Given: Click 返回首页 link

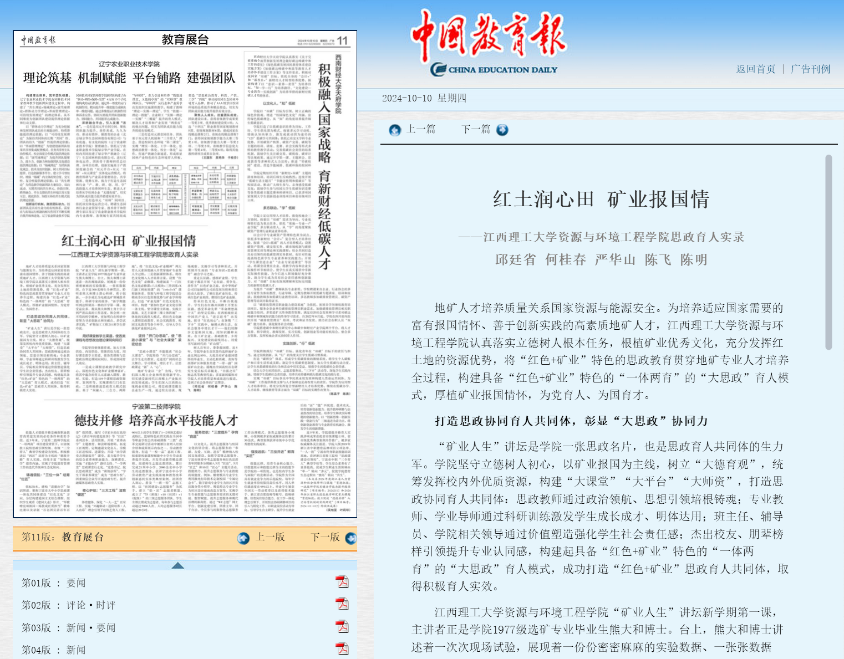Looking at the screenshot, I should tap(755, 69).
